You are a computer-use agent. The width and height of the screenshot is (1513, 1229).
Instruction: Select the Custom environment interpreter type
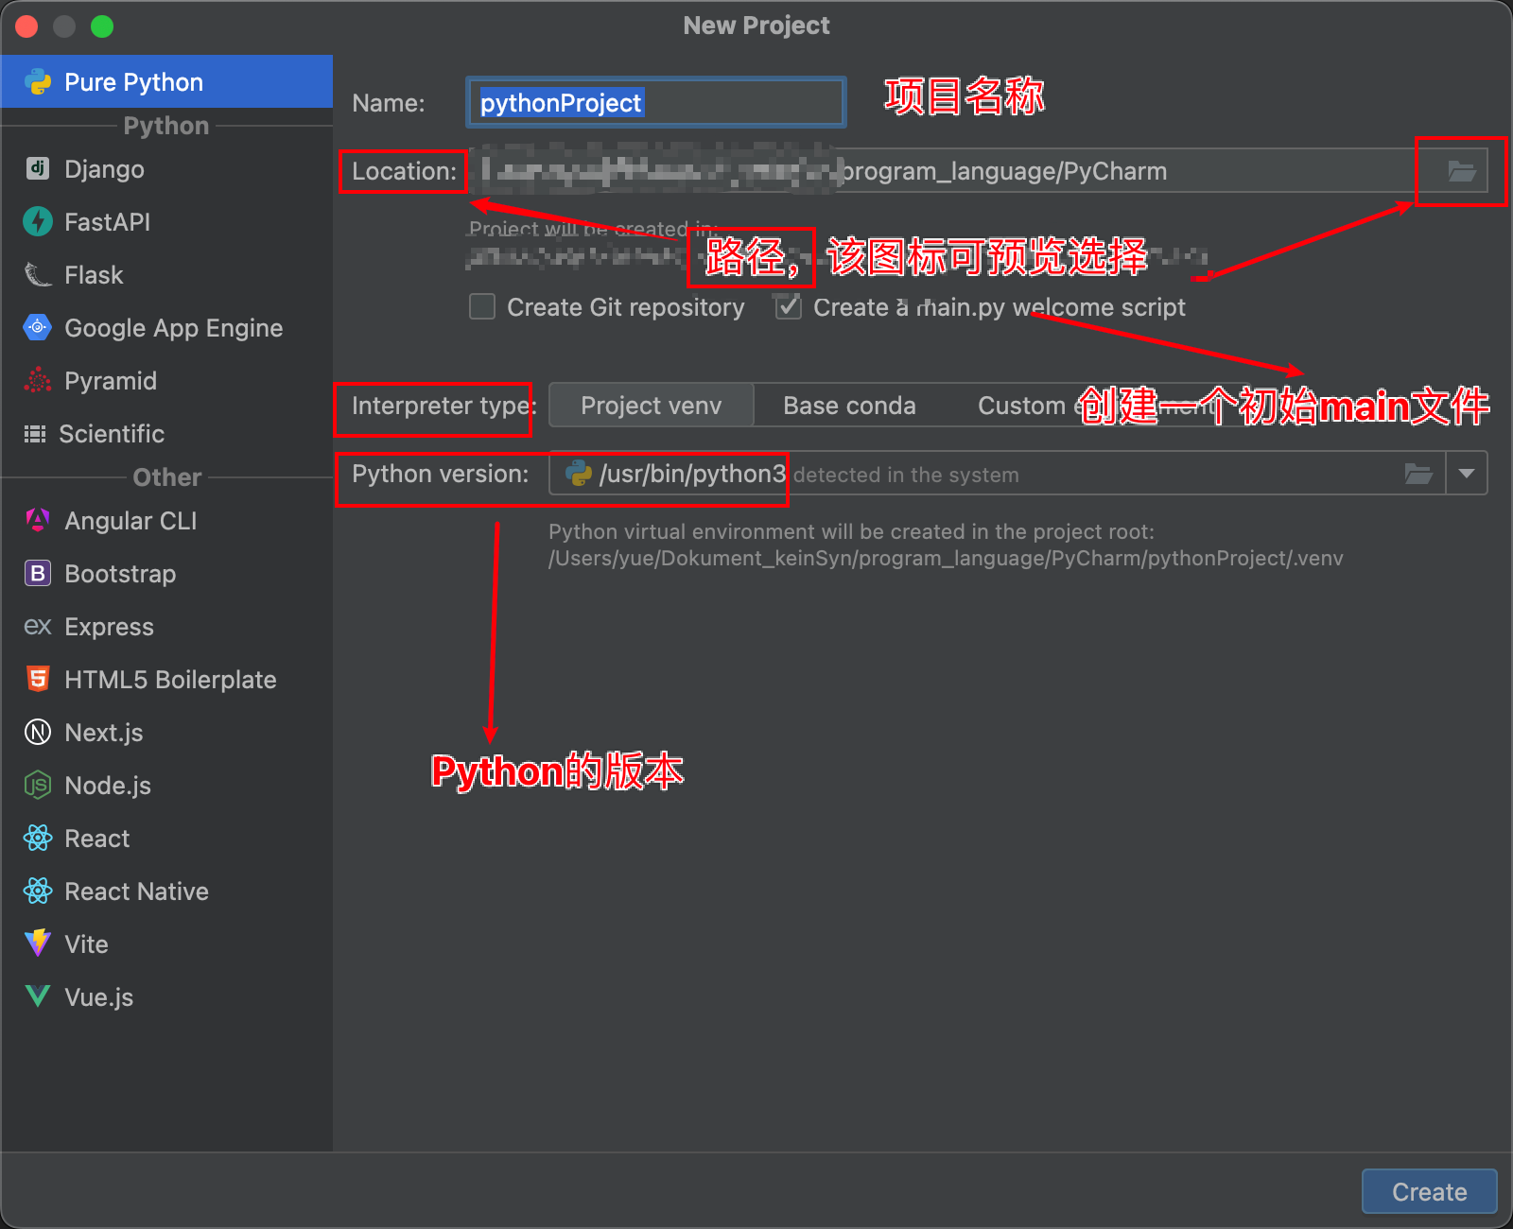[x=1097, y=406]
